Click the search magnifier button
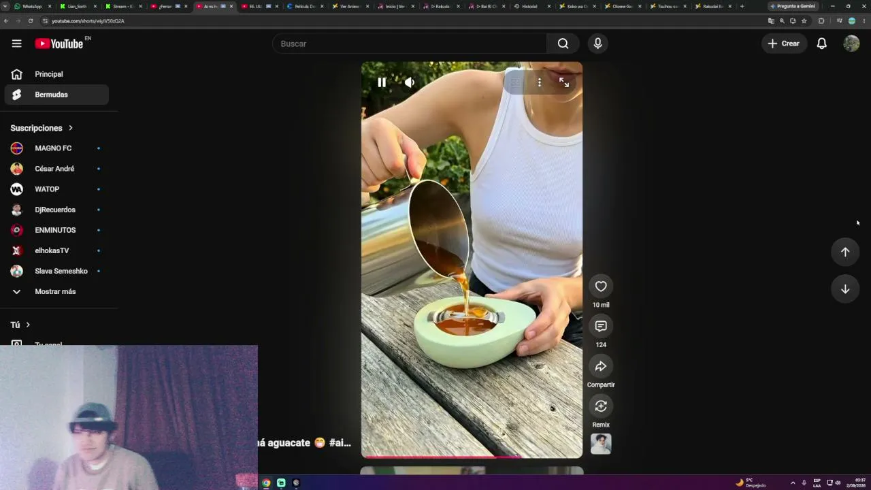Viewport: 871px width, 490px height. tap(563, 44)
